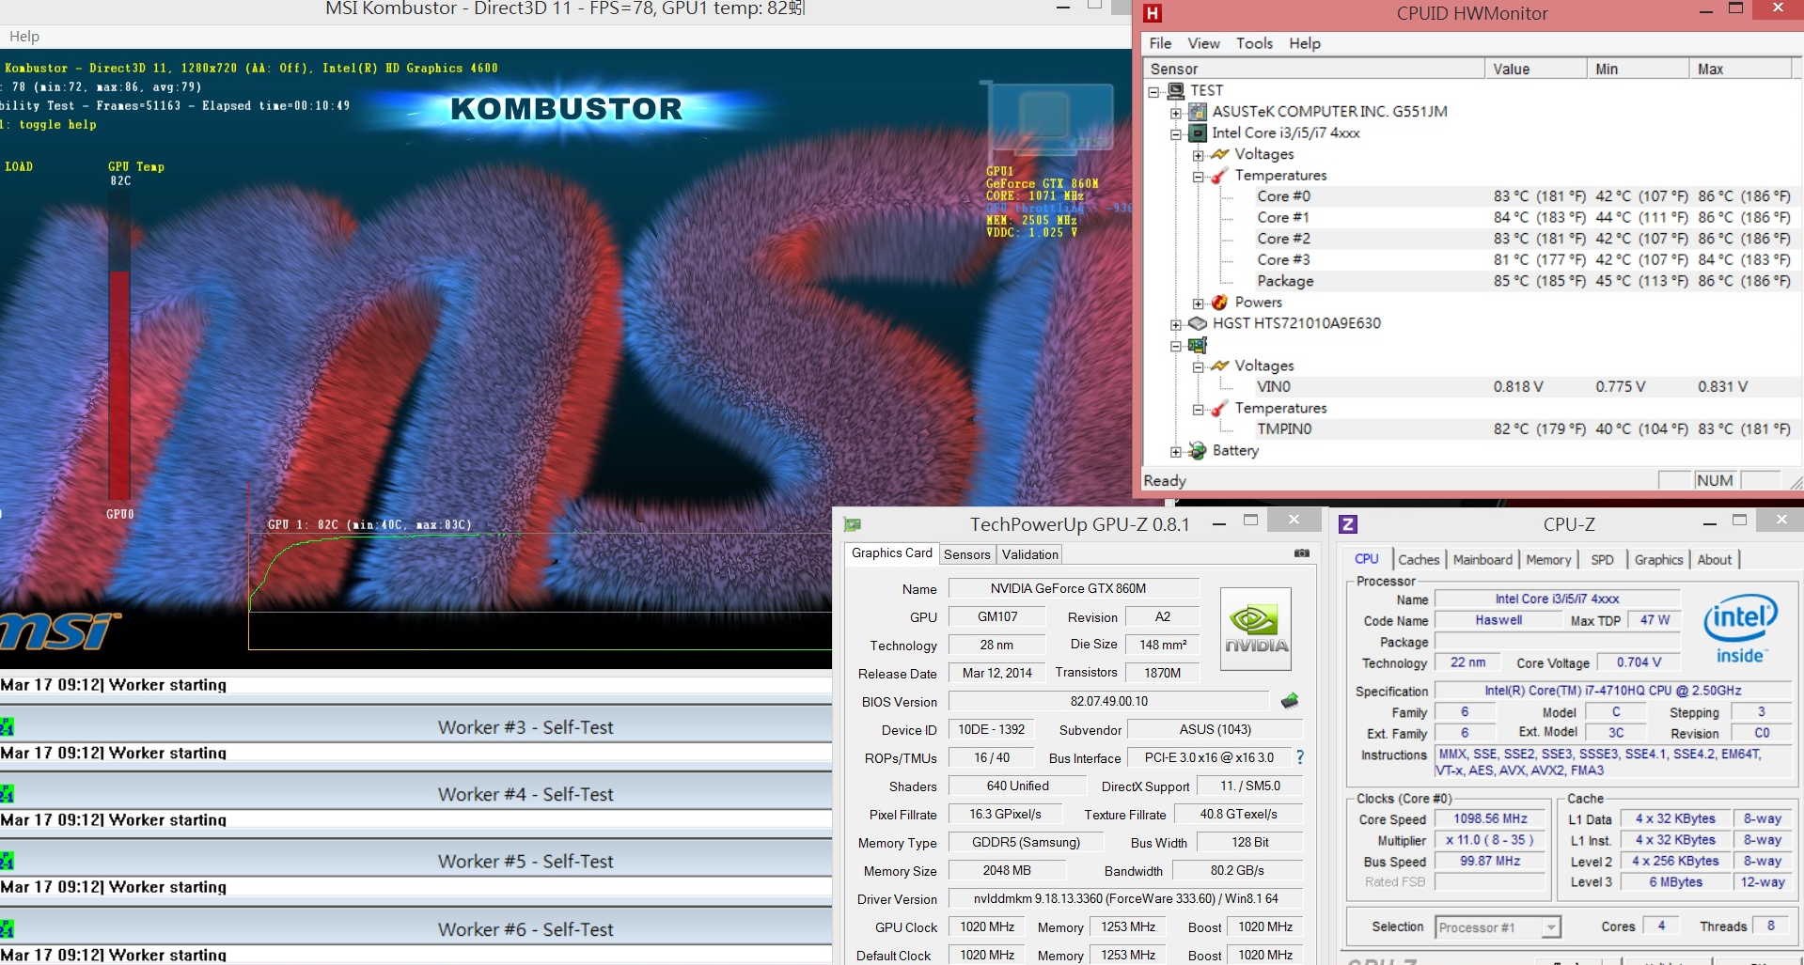Image resolution: width=1804 pixels, height=965 pixels.
Task: Expand the Battery node
Action: coord(1176,453)
